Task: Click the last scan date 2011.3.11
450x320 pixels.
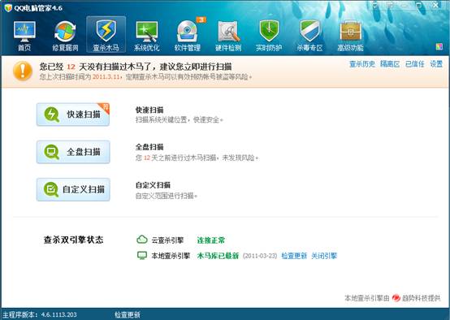Action: [x=106, y=77]
